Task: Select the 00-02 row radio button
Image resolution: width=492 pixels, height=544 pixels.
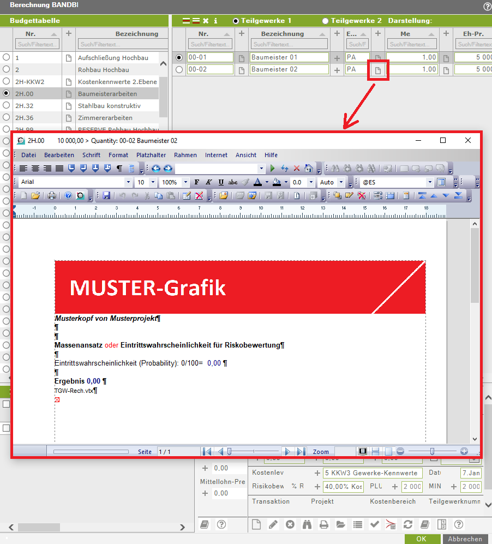Action: pos(179,69)
